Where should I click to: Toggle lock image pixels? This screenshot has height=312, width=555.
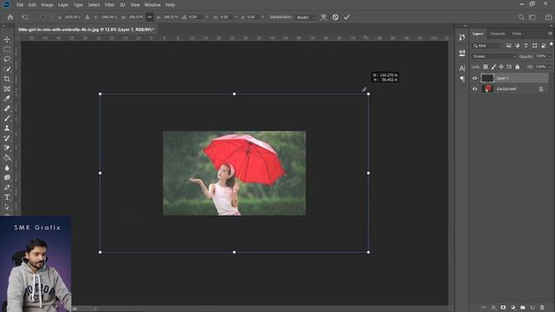tap(493, 67)
